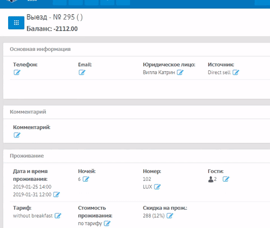The width and height of the screenshot is (270, 228).
Task: Edit the Email field
Action: [x=82, y=73]
